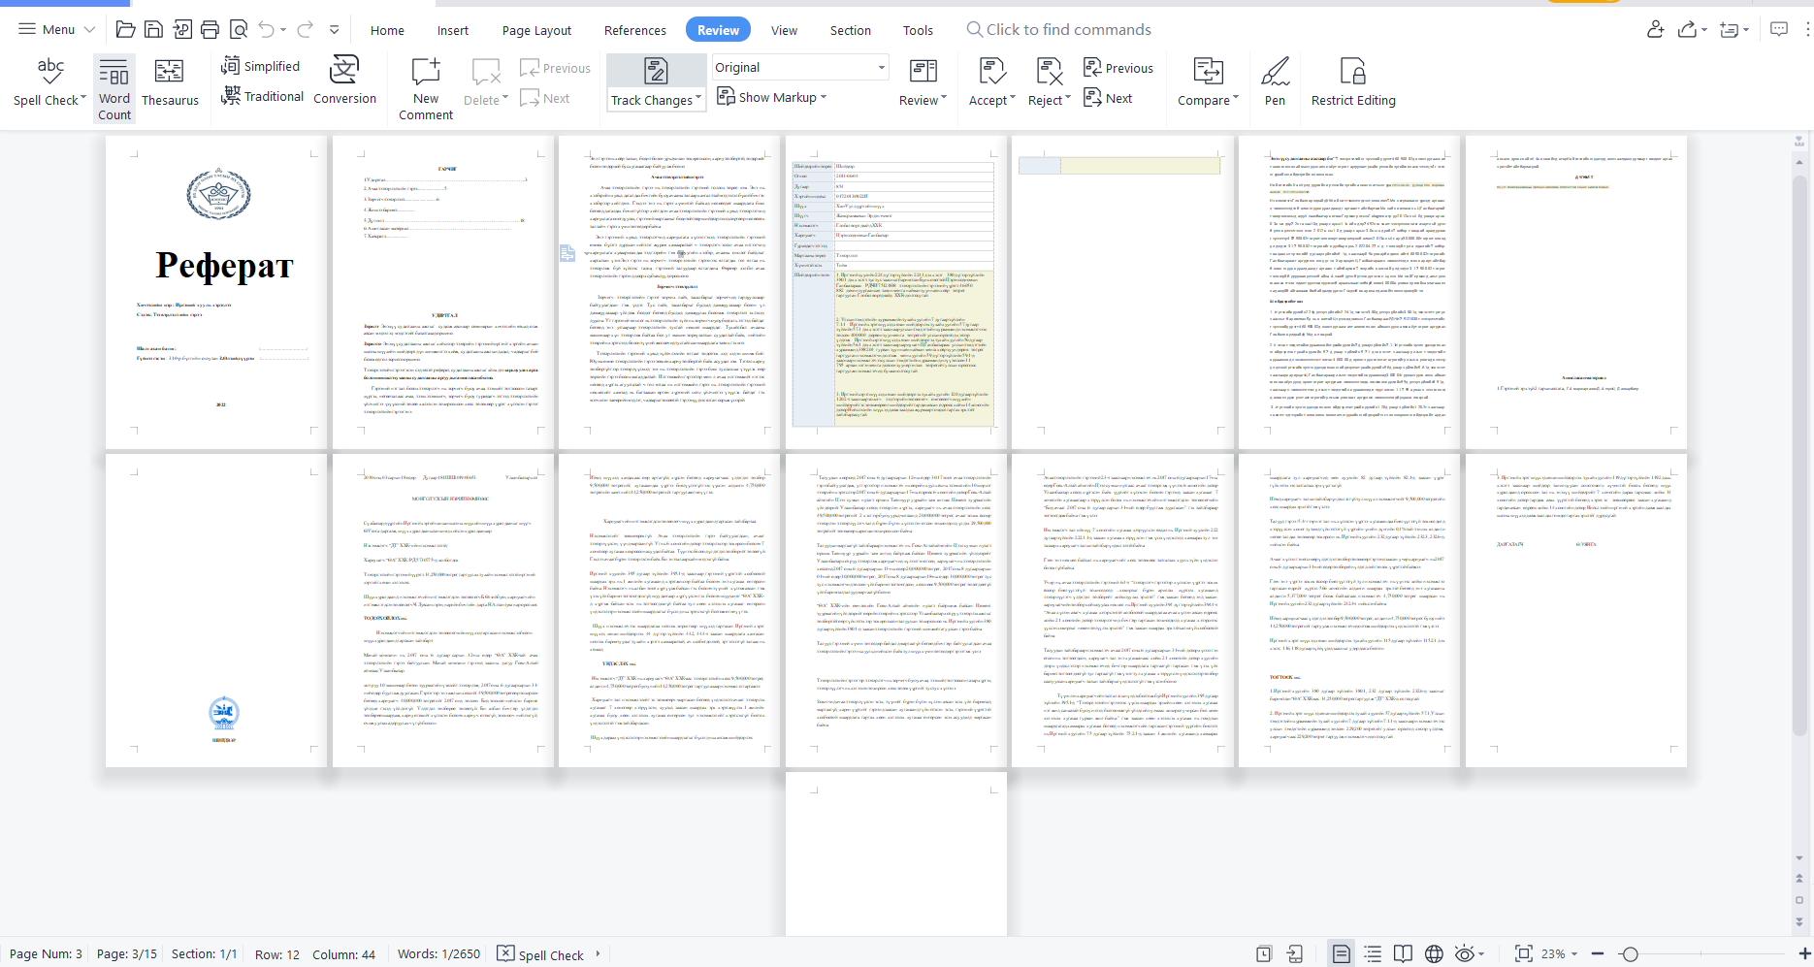Insert a New Comment
The image size is (1814, 967).
(x=426, y=87)
